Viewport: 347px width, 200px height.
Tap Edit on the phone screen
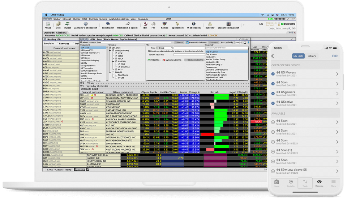click(x=335, y=56)
